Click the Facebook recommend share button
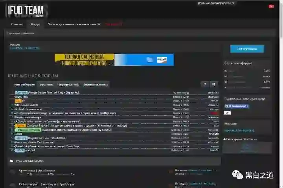Screen dimensions: 283x188 point(237,106)
